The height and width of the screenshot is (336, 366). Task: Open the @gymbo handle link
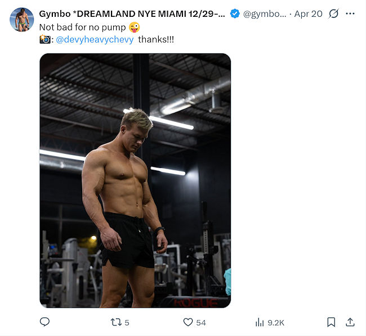tap(265, 13)
